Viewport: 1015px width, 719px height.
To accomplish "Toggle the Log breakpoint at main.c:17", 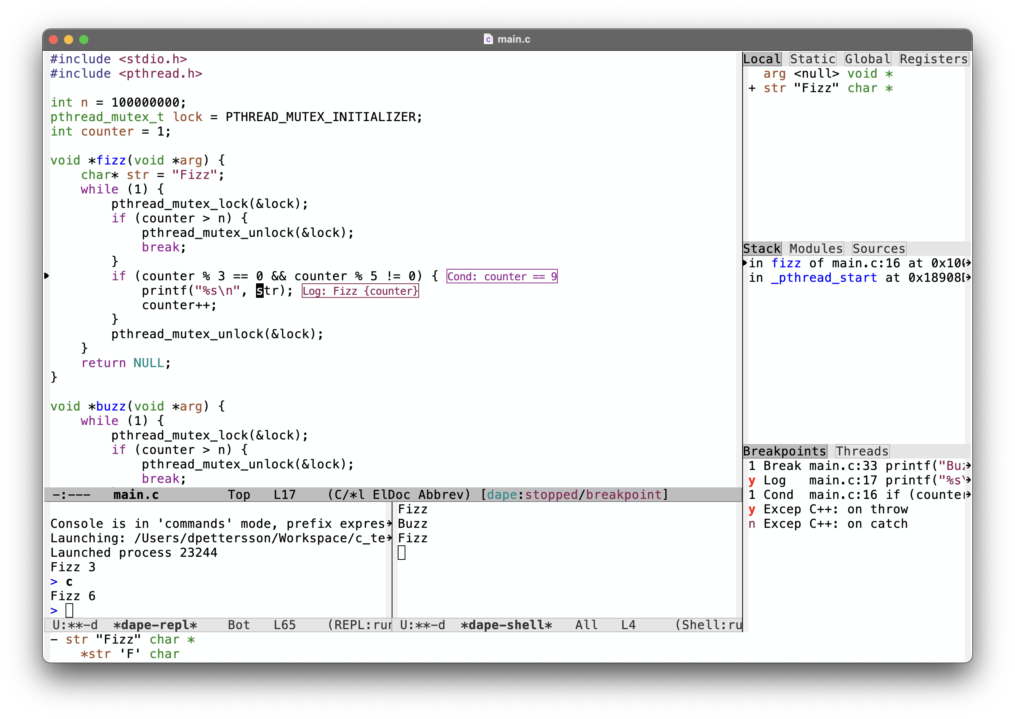I will tap(752, 480).
